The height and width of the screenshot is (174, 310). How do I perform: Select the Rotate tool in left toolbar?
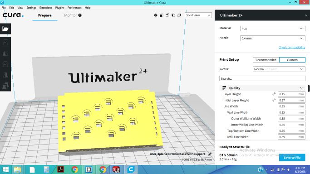[x=5, y=64]
